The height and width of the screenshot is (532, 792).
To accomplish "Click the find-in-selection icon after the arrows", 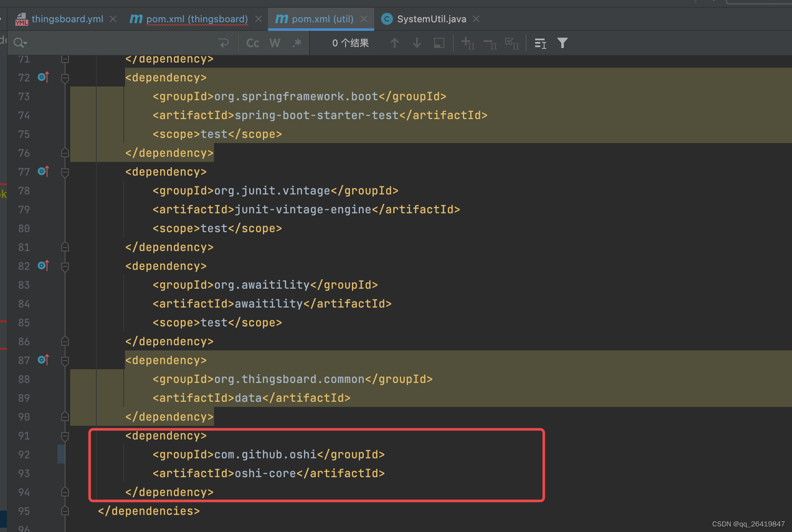I will (438, 43).
